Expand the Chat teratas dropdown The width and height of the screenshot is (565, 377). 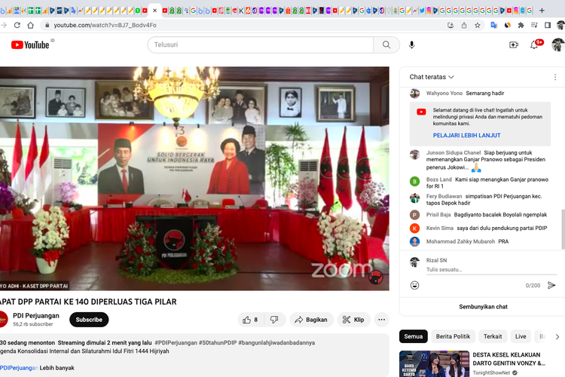432,77
